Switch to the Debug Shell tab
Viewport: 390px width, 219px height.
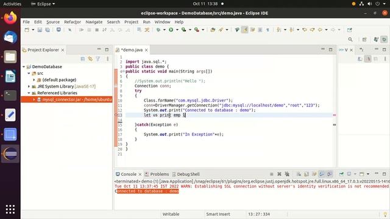tap(186, 174)
